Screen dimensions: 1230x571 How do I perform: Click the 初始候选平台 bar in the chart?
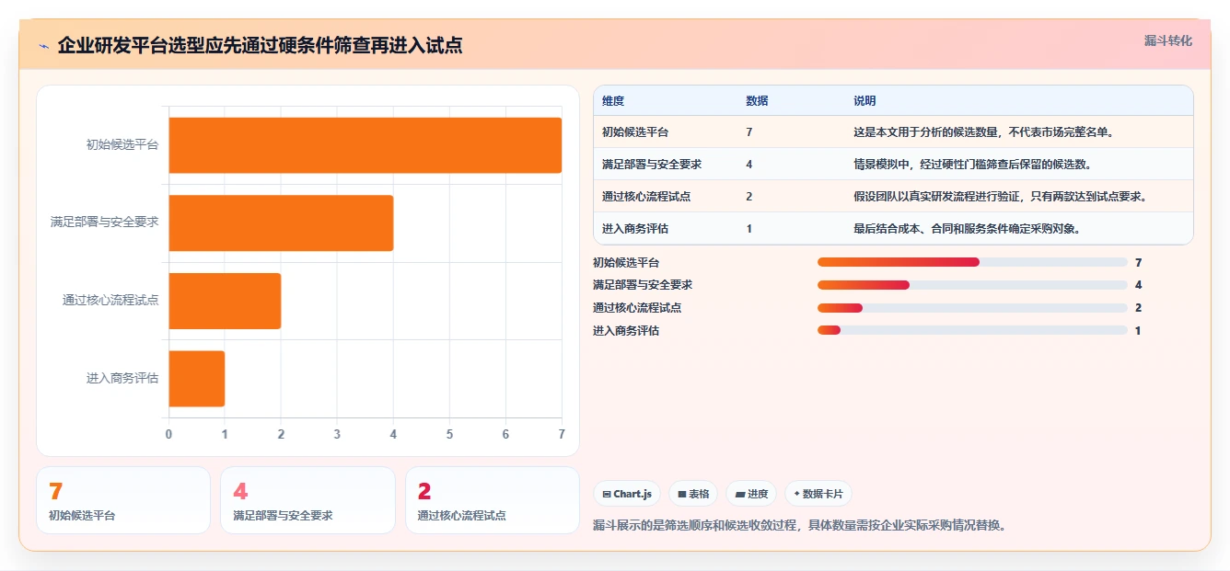(x=365, y=145)
